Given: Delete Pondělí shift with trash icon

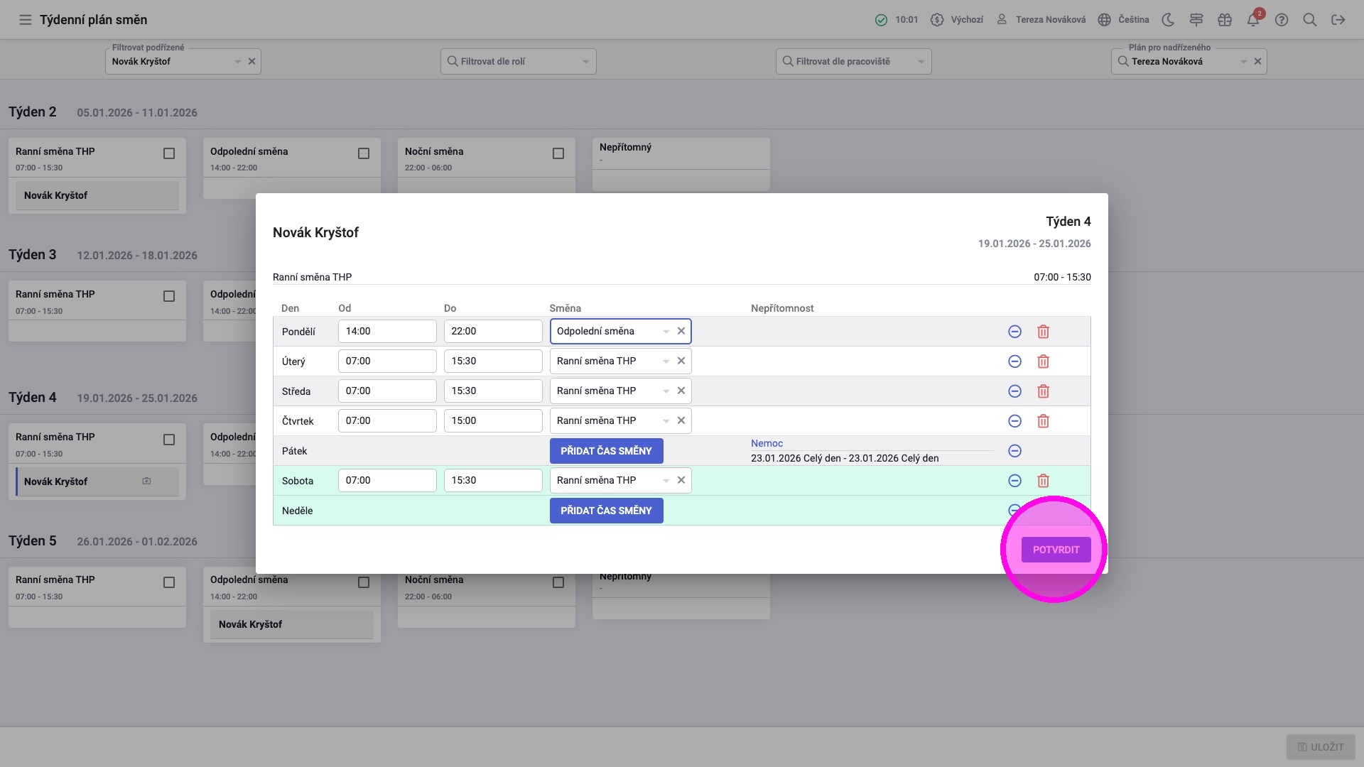Looking at the screenshot, I should coord(1043,332).
